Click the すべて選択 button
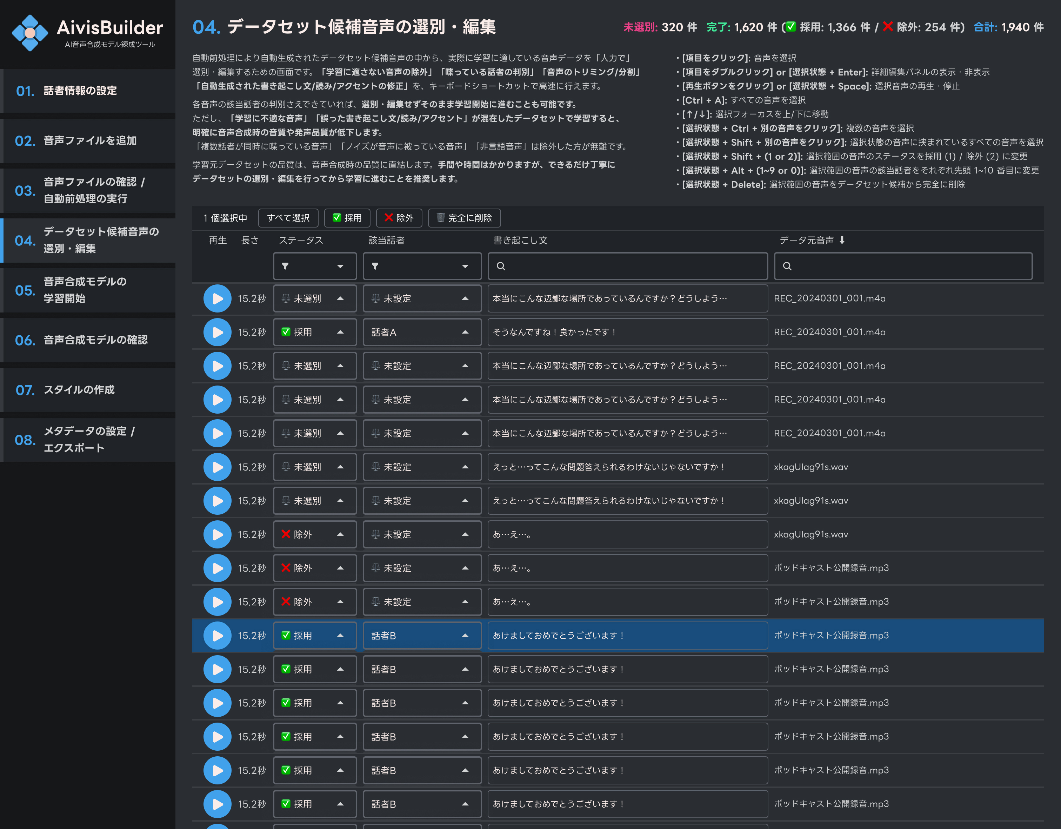 288,218
